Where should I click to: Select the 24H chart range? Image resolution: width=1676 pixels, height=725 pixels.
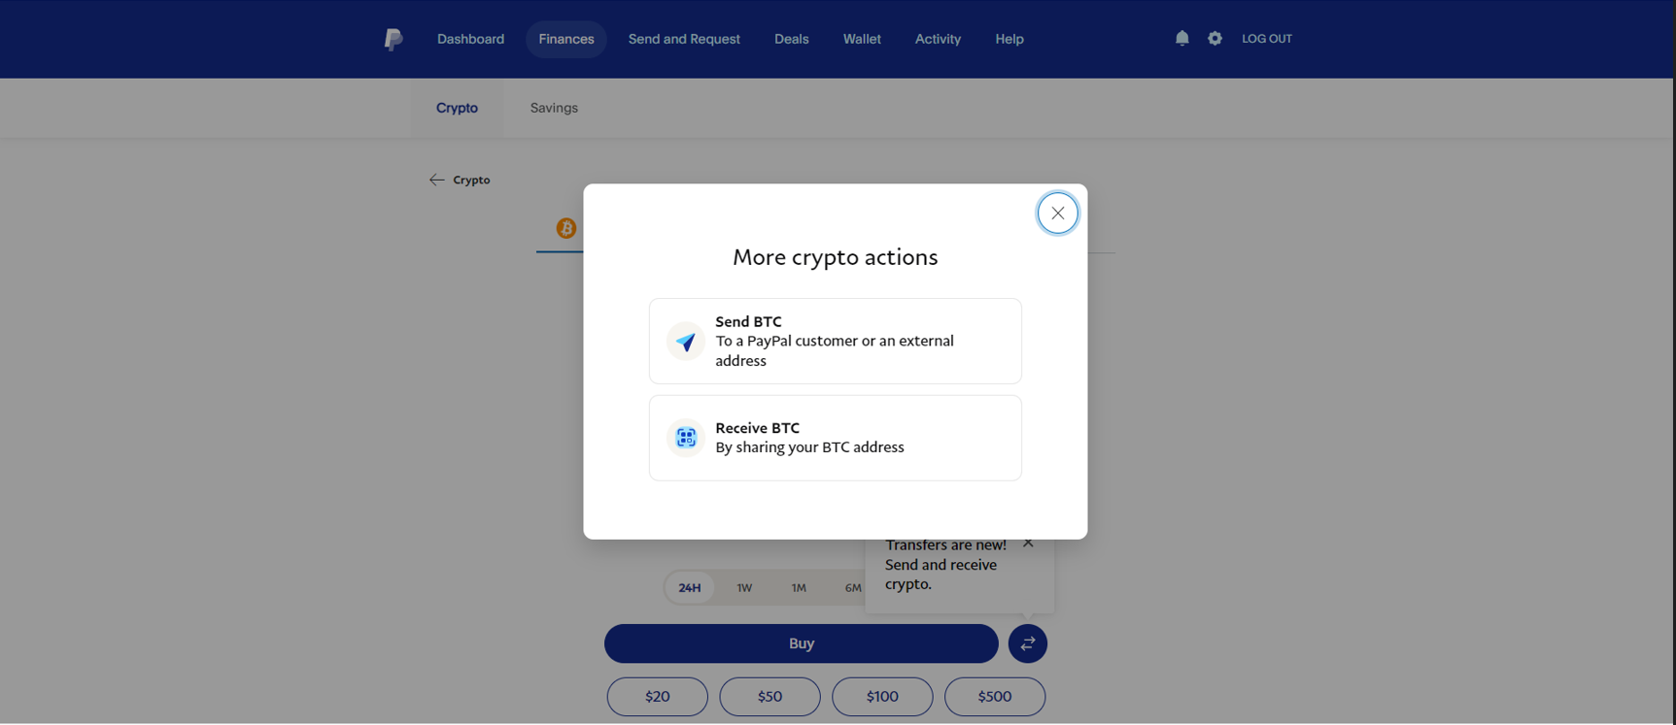pos(690,587)
